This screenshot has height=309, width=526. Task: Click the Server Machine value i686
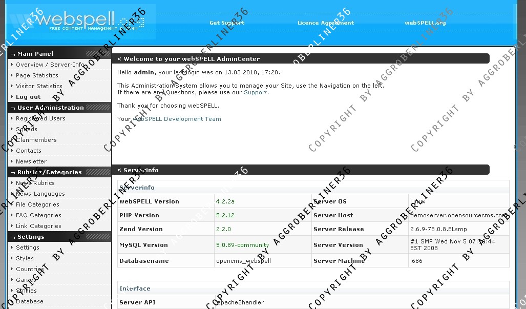click(416, 261)
